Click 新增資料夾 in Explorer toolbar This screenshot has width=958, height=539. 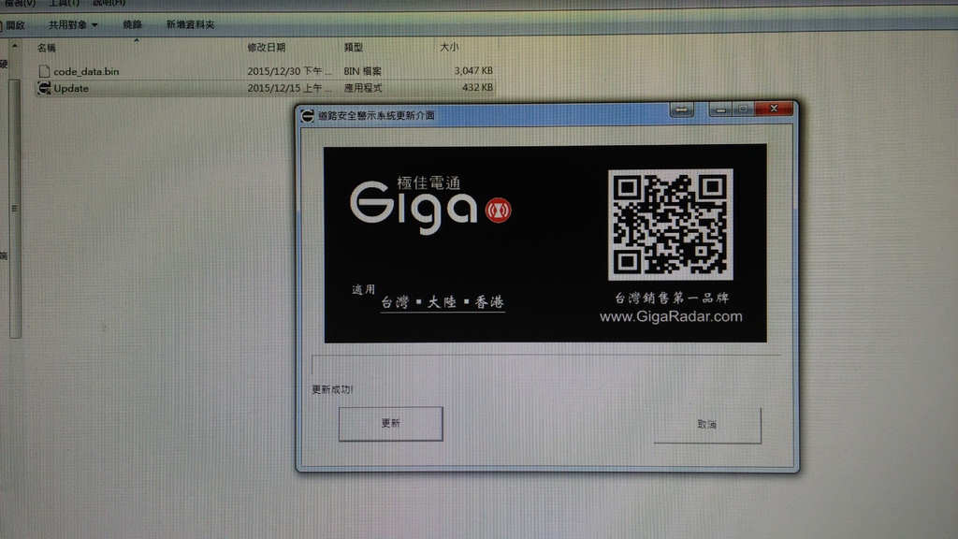(190, 24)
